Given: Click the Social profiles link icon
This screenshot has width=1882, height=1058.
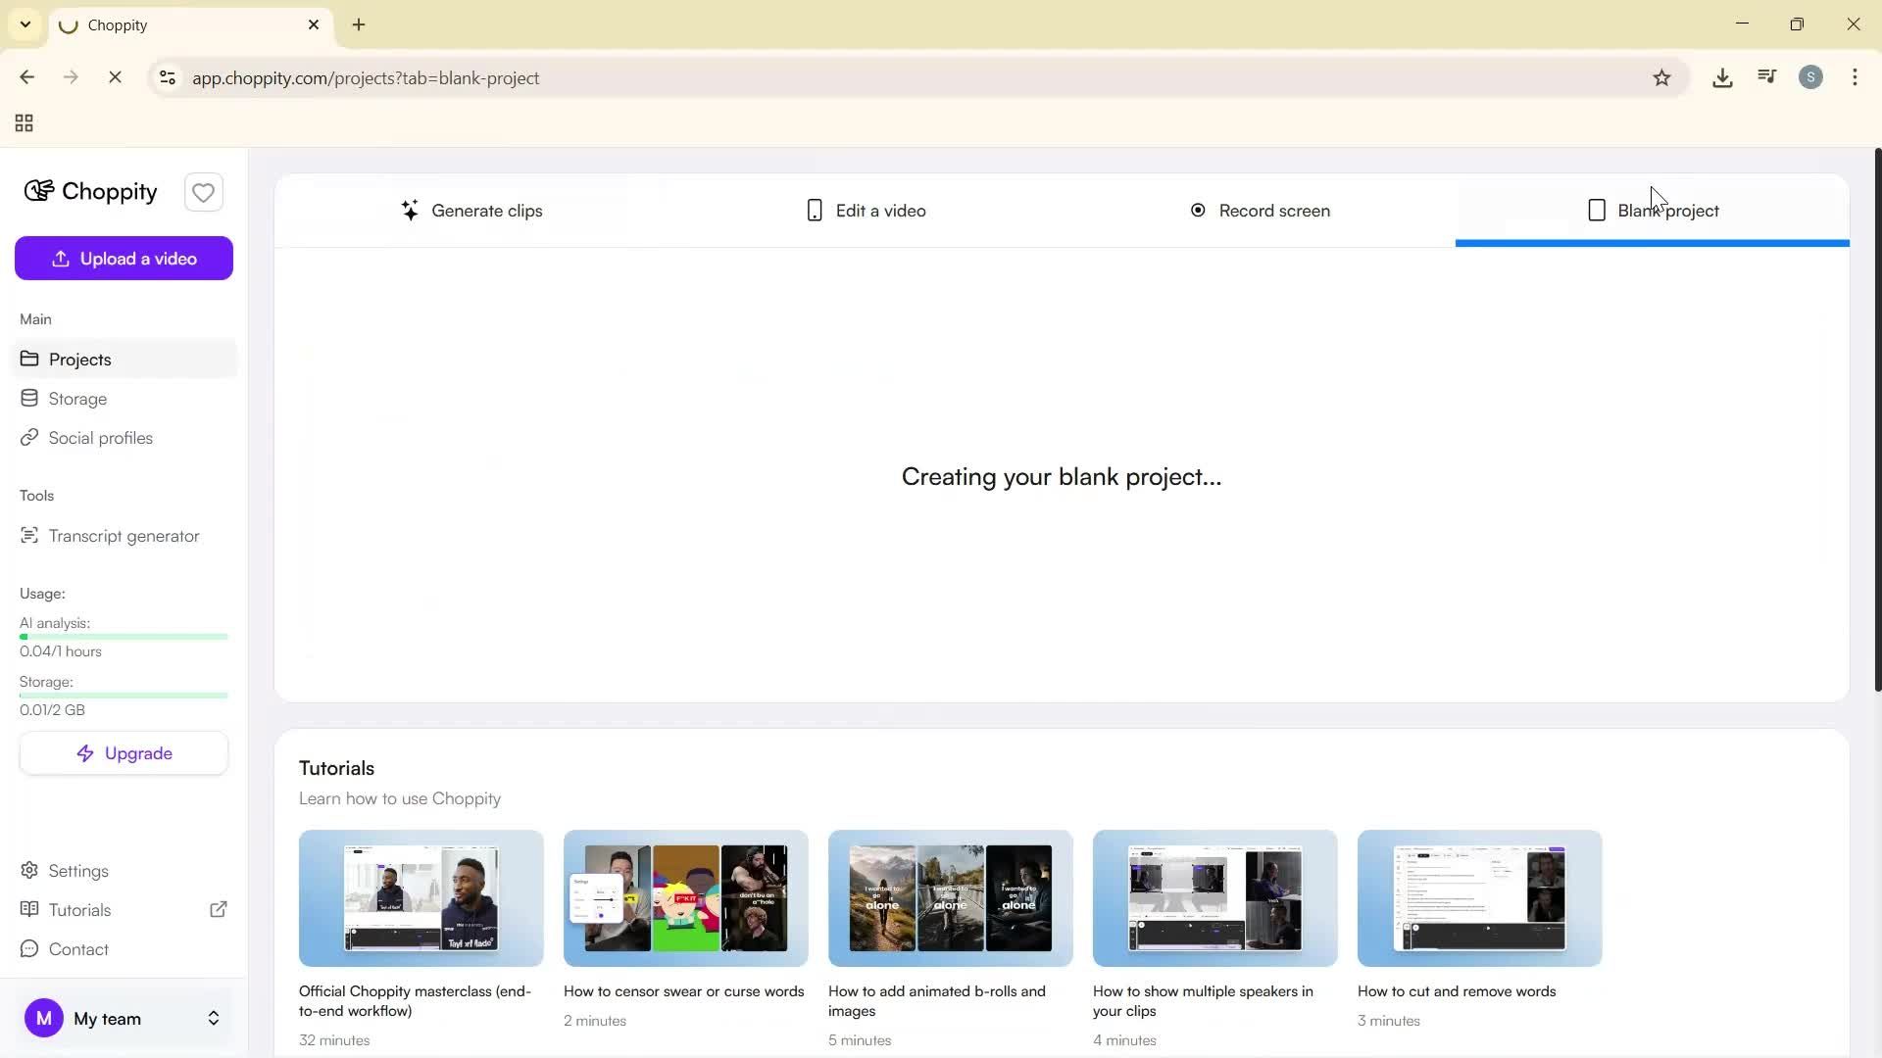Looking at the screenshot, I should (x=30, y=438).
